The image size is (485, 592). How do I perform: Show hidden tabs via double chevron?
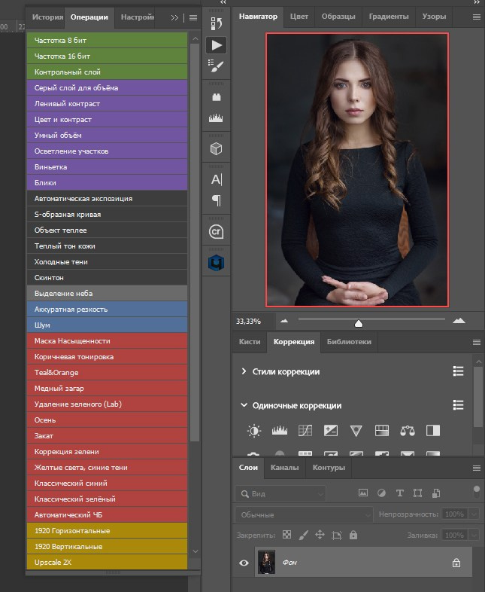tap(174, 17)
